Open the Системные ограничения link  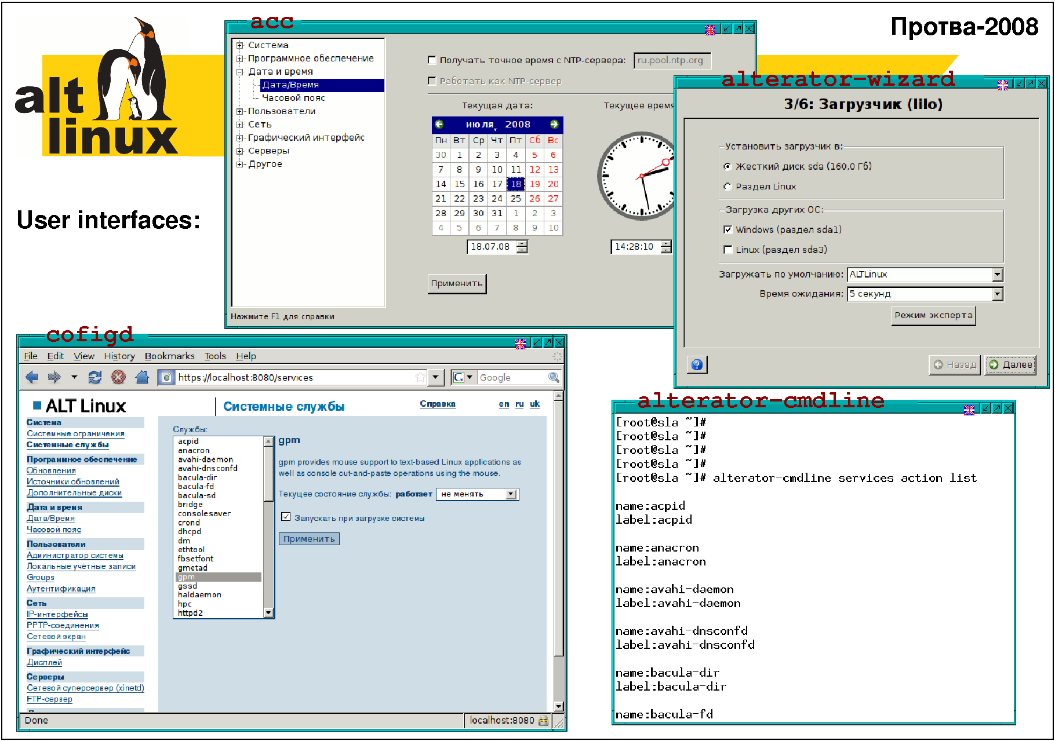pos(75,434)
